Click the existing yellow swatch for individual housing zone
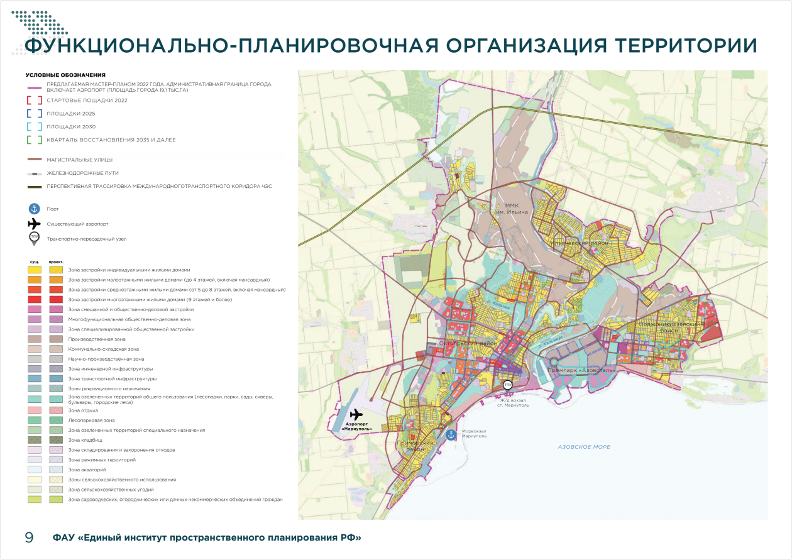The height and width of the screenshot is (560, 792). [x=34, y=269]
